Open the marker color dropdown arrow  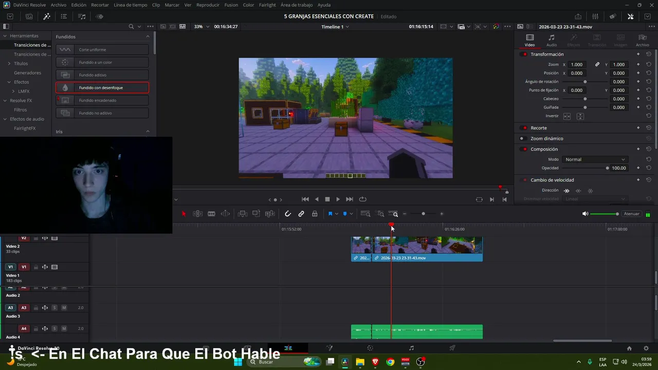pos(352,214)
